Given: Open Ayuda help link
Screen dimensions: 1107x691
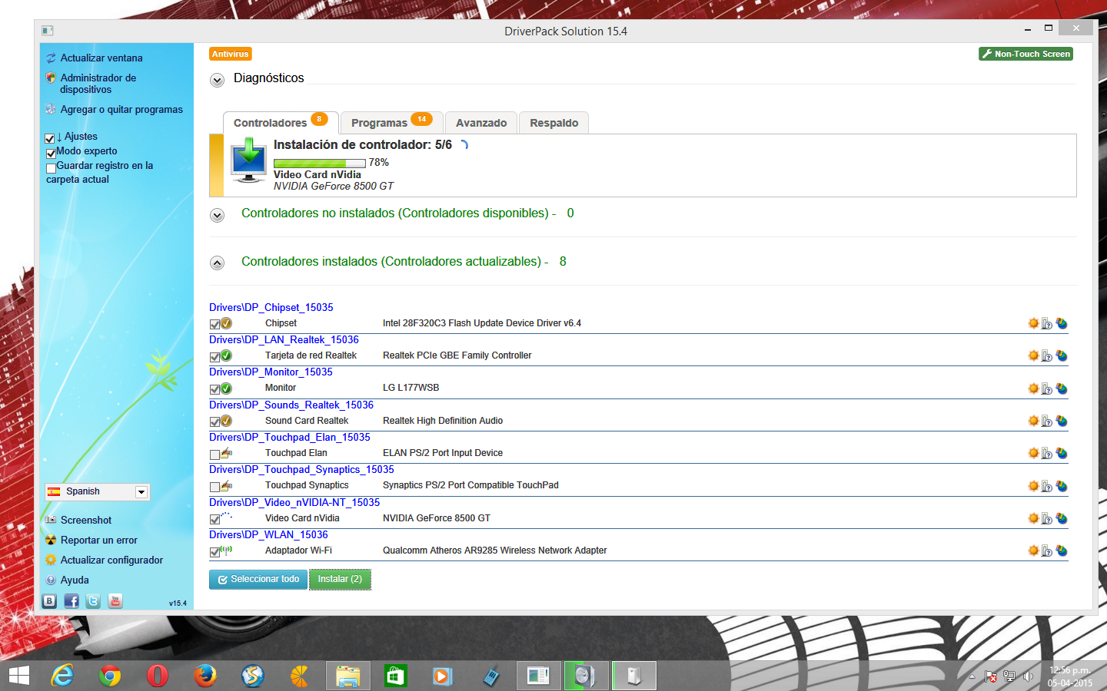Looking at the screenshot, I should pos(75,580).
